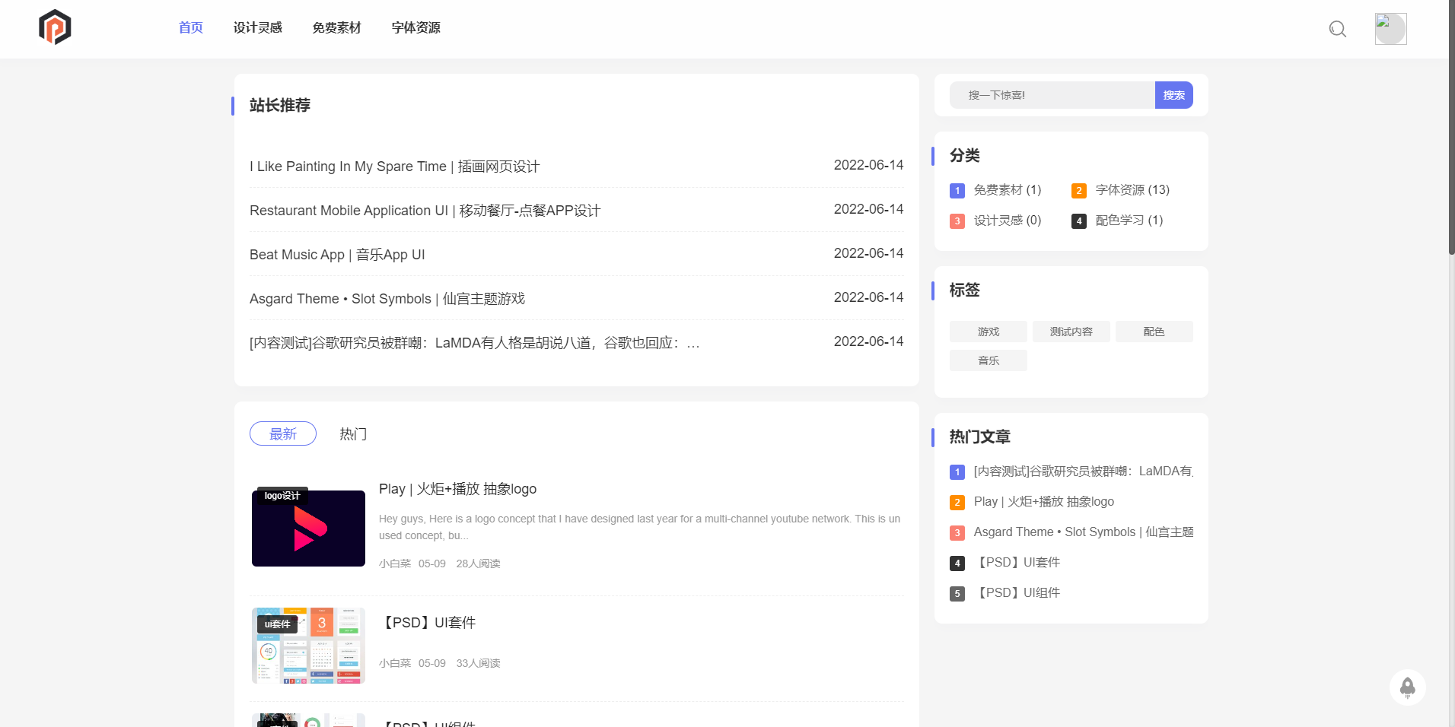Click the number badge beside 字体资源 category
The image size is (1455, 727).
point(1079,191)
